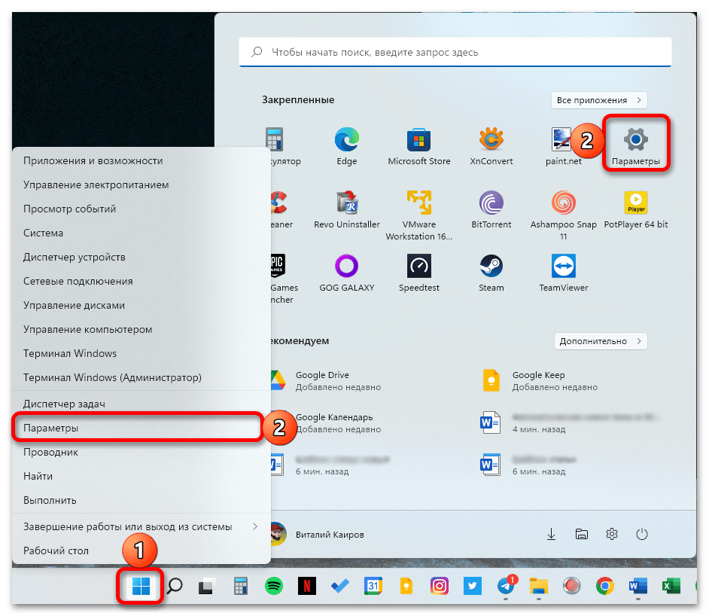Launch Терминал Windows (Администратор) from menu
709x616 pixels.
[141, 377]
